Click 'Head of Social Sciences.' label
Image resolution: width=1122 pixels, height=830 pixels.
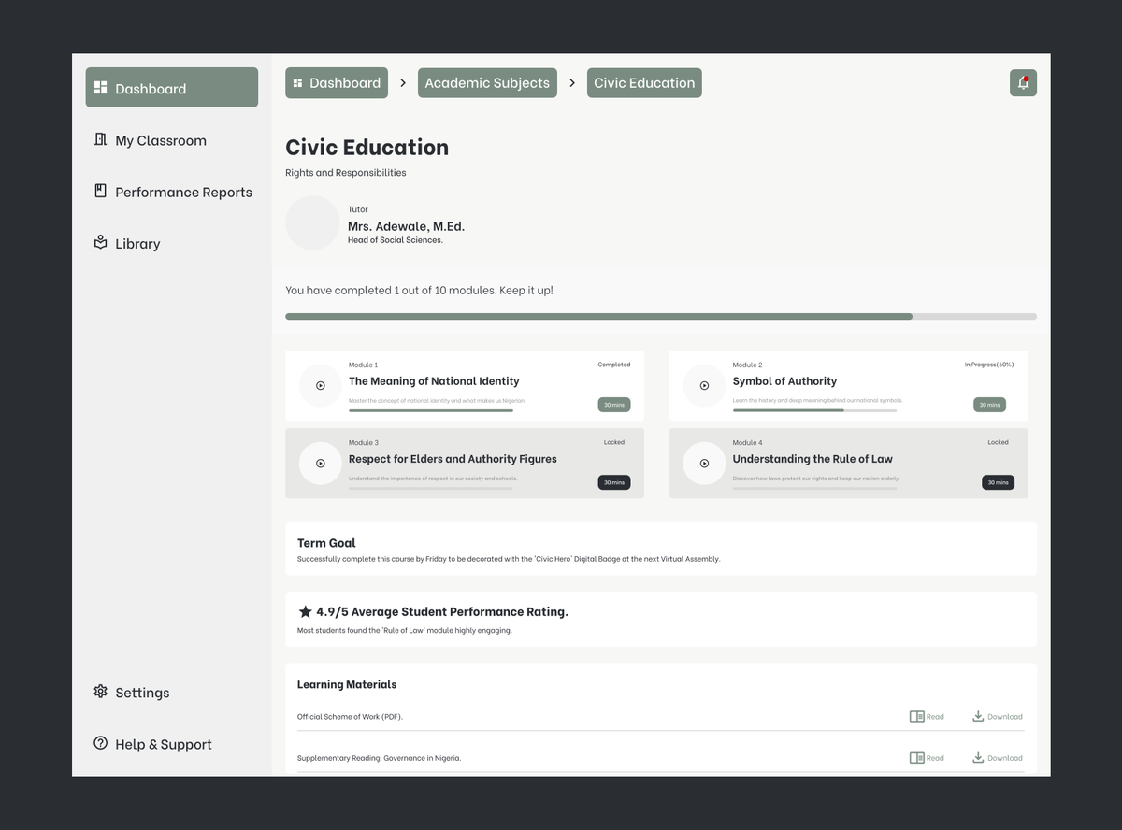click(x=396, y=240)
